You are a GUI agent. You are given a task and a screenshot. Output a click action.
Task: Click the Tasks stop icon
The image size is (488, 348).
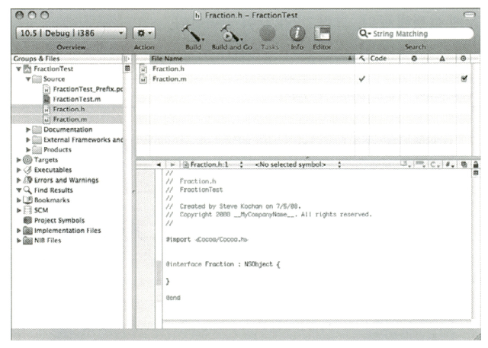coord(268,34)
